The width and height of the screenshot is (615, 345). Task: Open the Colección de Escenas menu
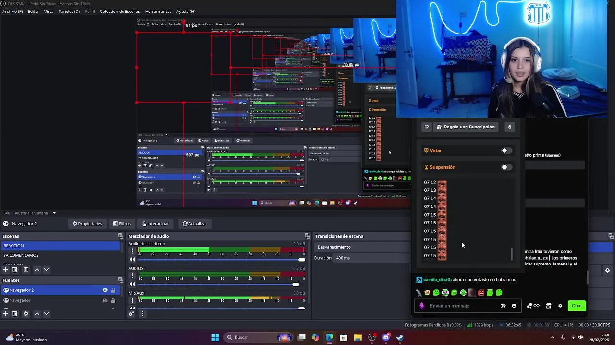pyautogui.click(x=120, y=11)
